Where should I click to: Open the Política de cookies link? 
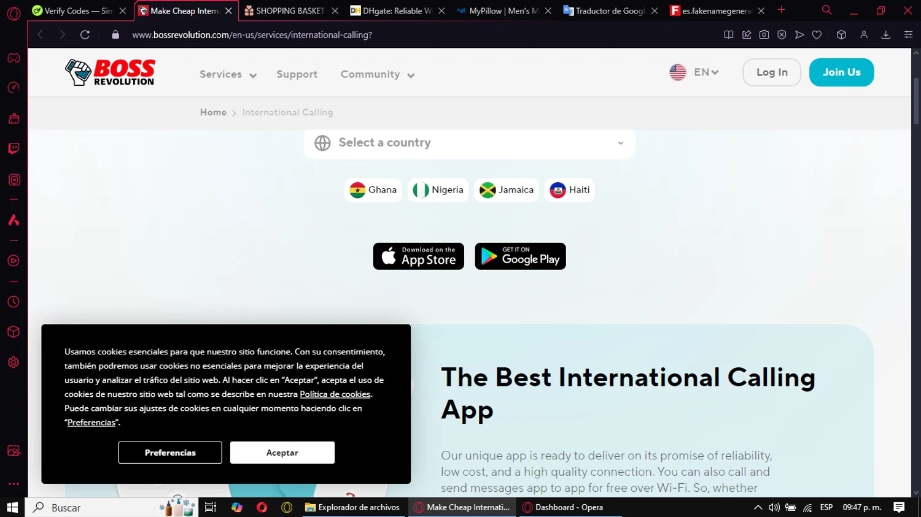coord(335,394)
